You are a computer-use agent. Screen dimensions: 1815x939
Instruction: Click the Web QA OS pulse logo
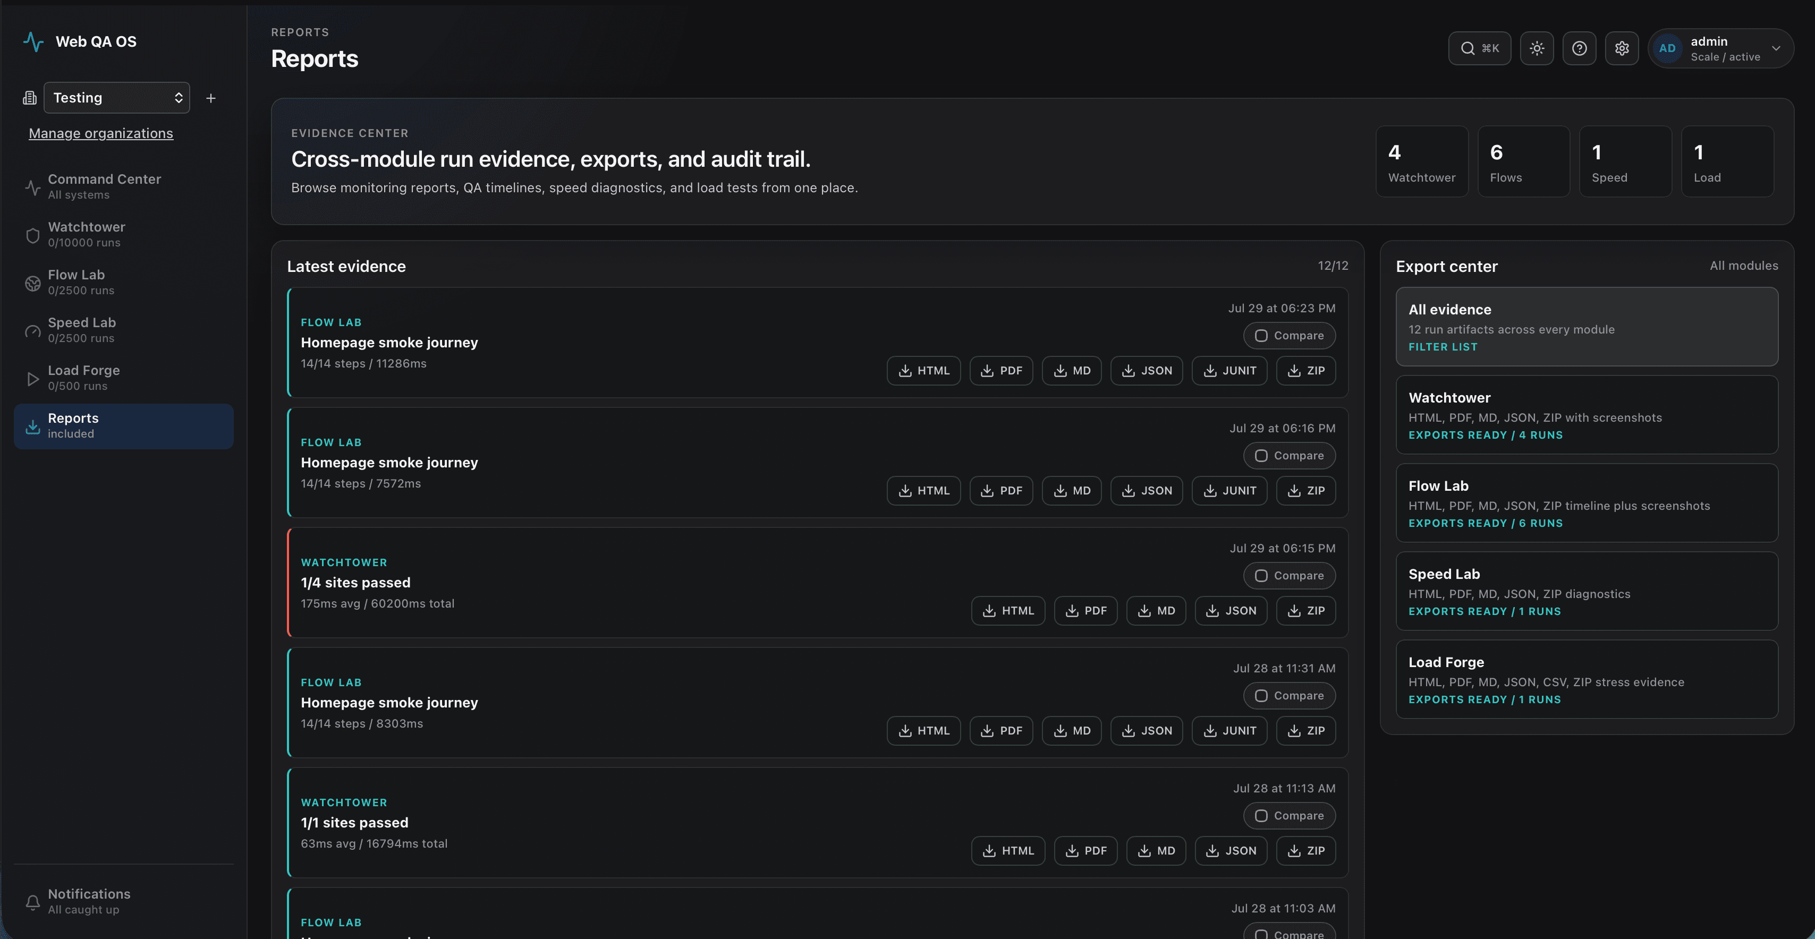pos(33,41)
